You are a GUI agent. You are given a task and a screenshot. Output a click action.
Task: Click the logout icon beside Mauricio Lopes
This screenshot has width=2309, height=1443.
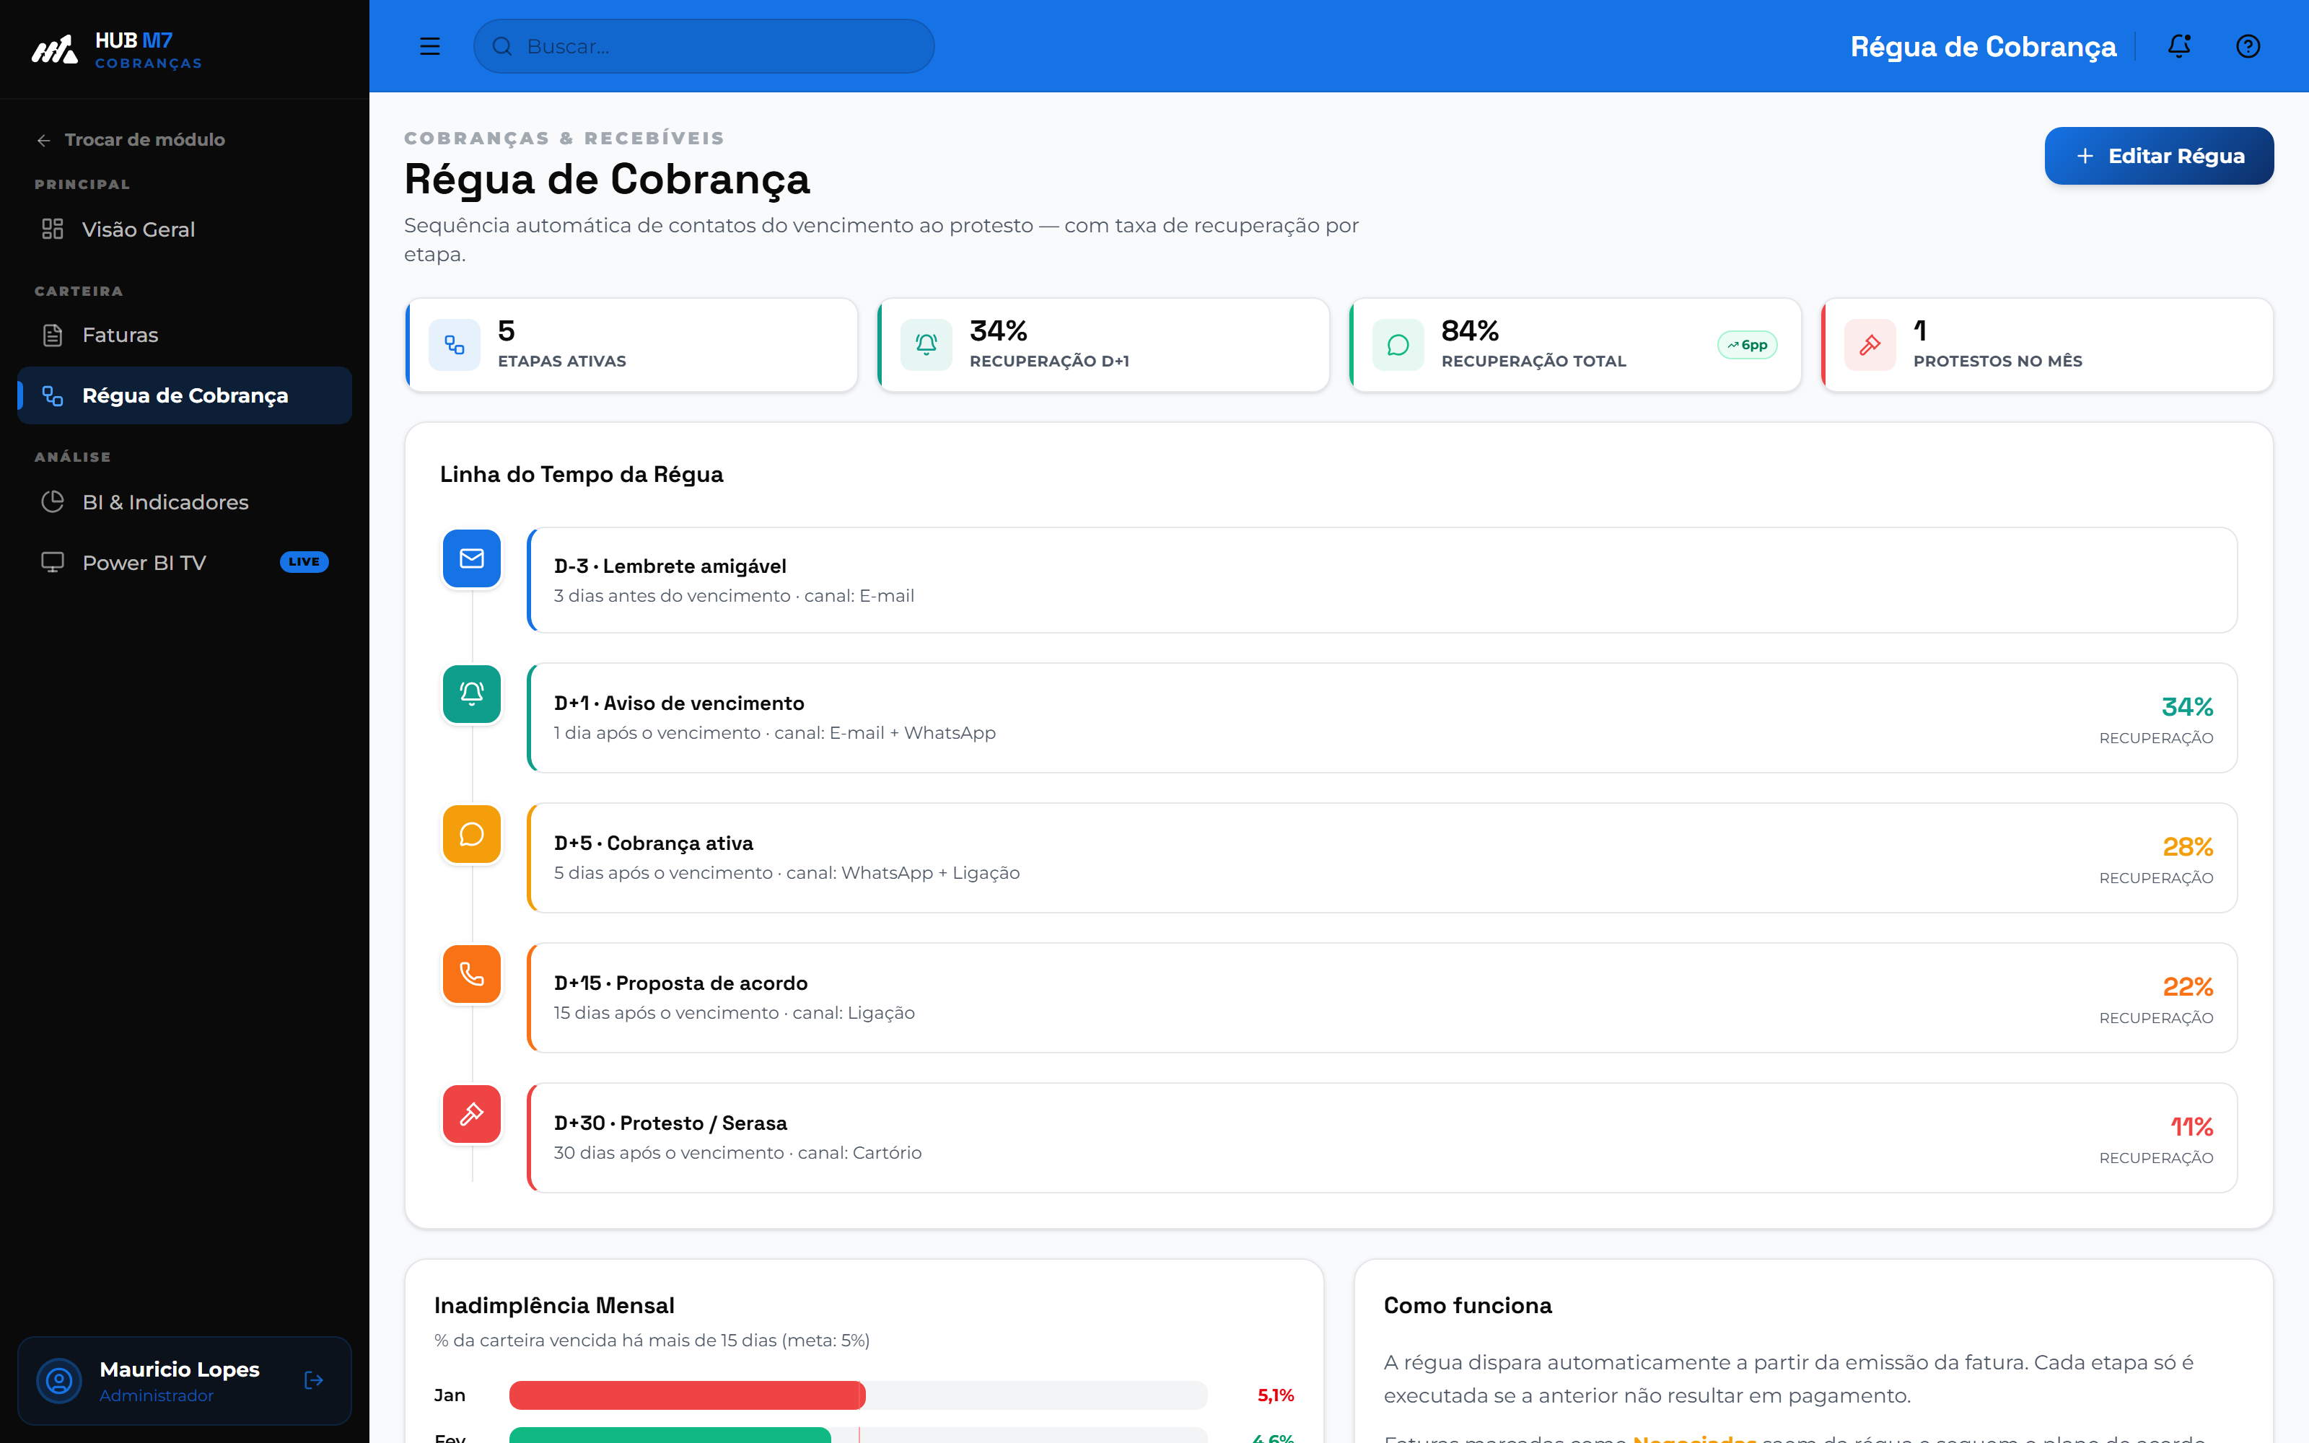pyautogui.click(x=314, y=1380)
